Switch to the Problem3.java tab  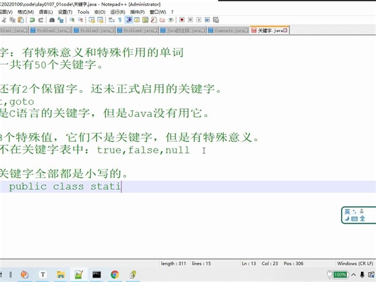point(94,31)
